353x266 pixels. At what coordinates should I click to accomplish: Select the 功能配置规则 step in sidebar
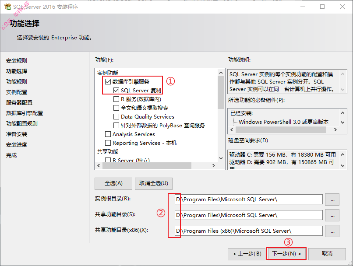[21, 124]
